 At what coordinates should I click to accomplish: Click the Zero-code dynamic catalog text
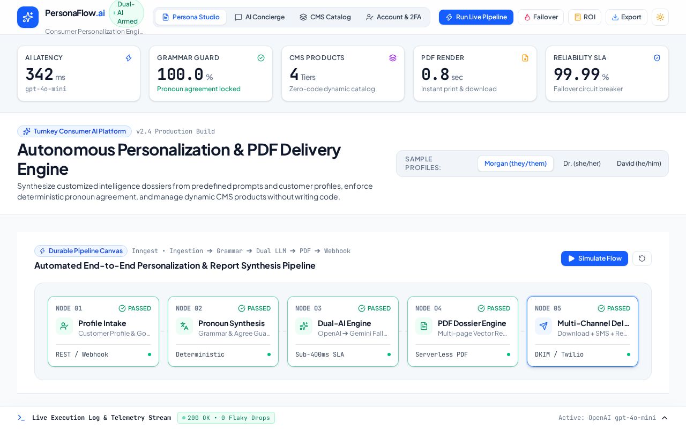click(x=332, y=89)
